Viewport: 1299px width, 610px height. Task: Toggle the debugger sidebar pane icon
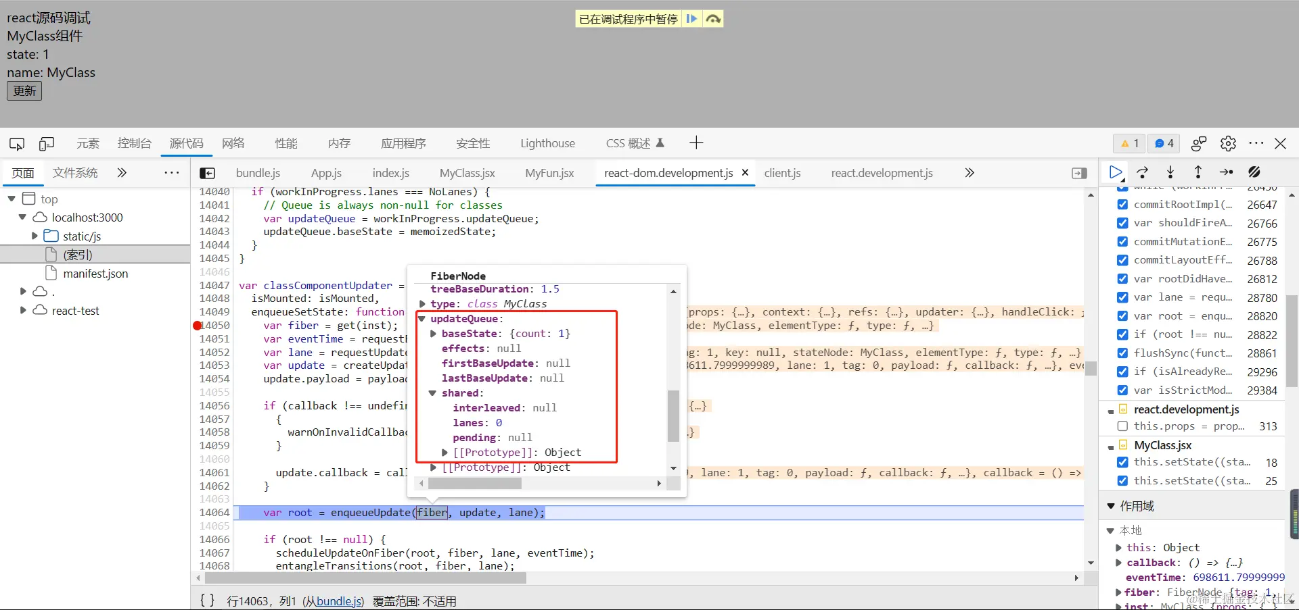(1080, 173)
